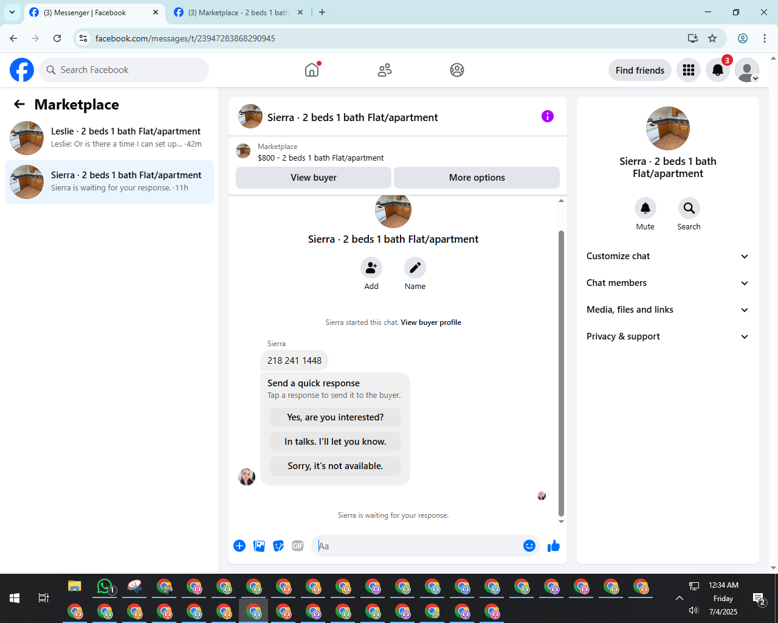Image resolution: width=778 pixels, height=623 pixels.
Task: Choose a GIF for the message
Action: (x=298, y=546)
